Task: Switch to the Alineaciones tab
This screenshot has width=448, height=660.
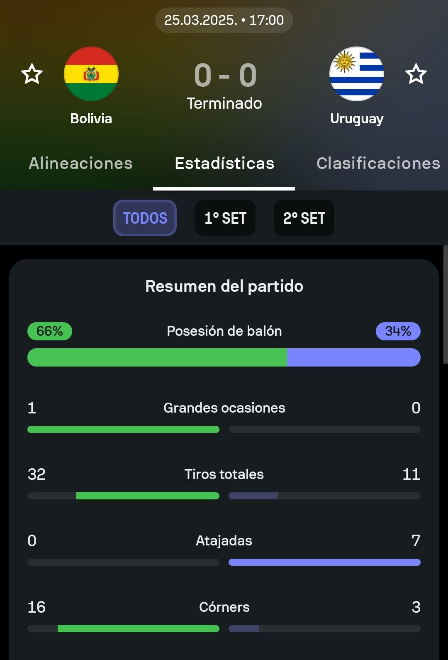Action: coord(80,163)
